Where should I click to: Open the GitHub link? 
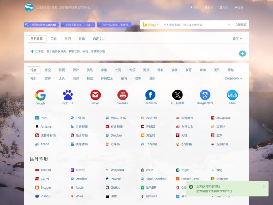[115, 187]
